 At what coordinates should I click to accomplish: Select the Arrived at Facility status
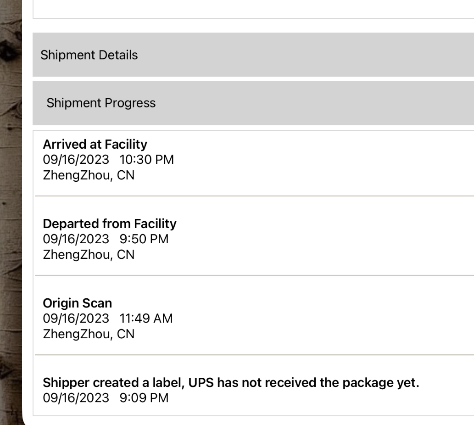click(95, 145)
